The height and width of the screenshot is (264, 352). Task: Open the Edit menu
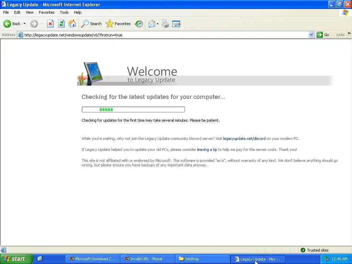click(17, 12)
